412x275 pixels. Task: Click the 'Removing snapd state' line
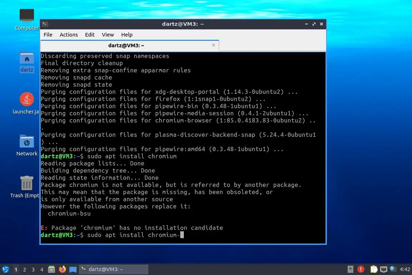coord(77,85)
